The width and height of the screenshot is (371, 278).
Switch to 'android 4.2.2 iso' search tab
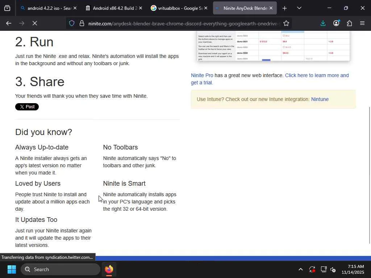tap(49, 8)
